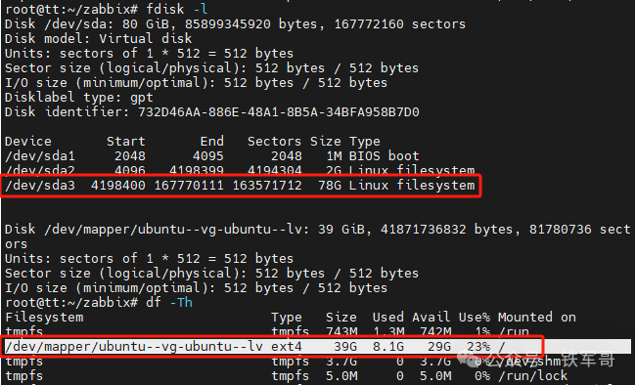
Task: Click the 'Disklabel type: gpt' line
Action: [79, 98]
